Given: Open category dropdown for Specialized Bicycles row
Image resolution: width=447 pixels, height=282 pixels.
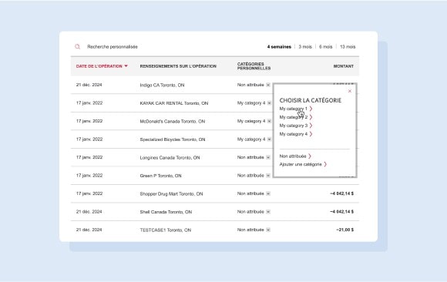Looking at the screenshot, I should (269, 139).
